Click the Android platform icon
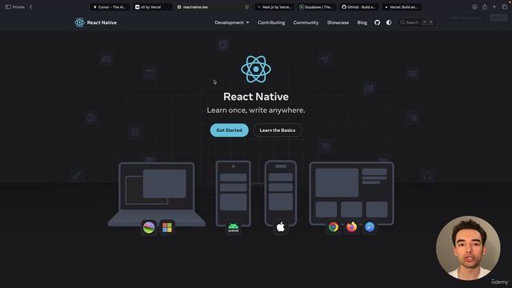Viewport: 512px width, 288px height. point(233,227)
